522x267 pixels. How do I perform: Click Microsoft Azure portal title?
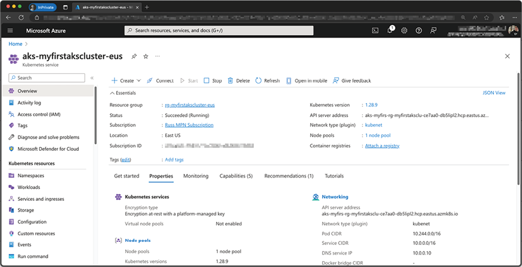click(46, 30)
